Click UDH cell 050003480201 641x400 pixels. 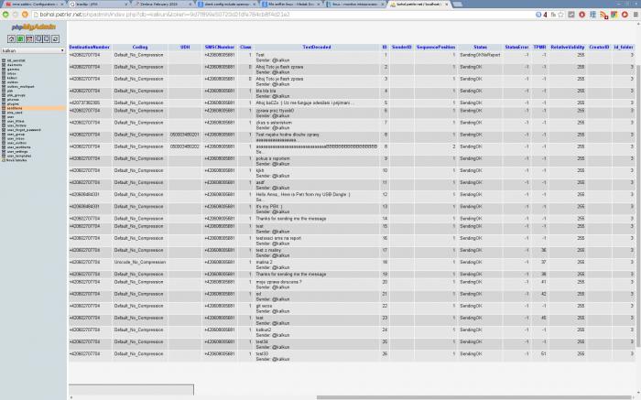pyautogui.click(x=185, y=135)
